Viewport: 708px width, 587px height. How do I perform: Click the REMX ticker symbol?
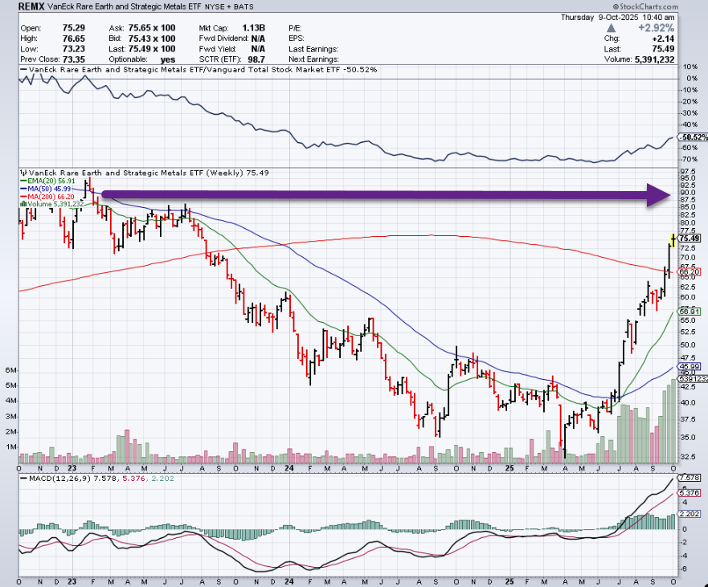[x=31, y=5]
